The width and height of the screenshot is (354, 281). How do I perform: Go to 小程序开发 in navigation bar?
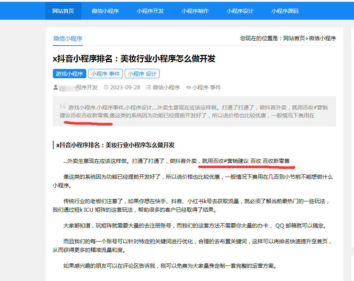click(150, 11)
